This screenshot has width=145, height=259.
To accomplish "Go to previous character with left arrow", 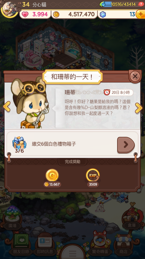I will 7,106.
